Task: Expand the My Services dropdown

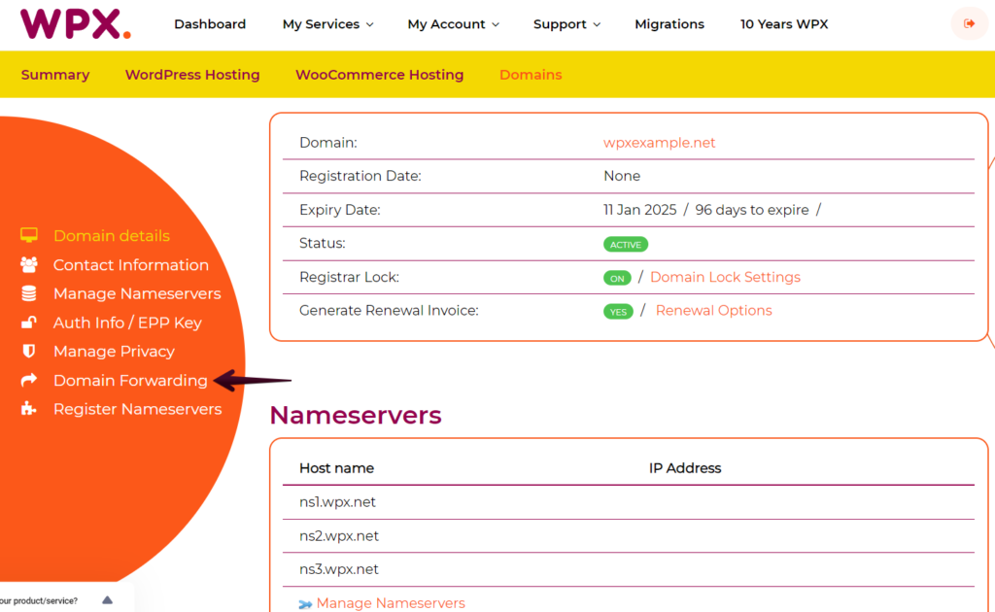Action: (327, 24)
